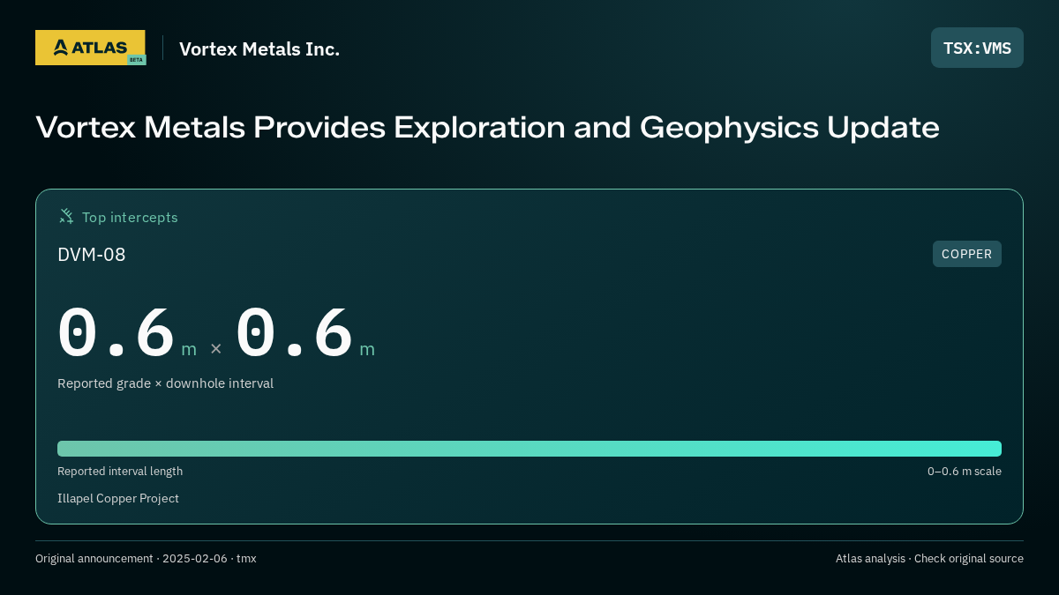Click the Original announcement date footer
The image size is (1059, 595).
(146, 559)
